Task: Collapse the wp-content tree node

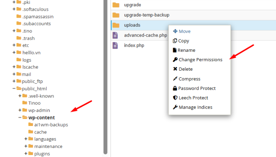Action: pos(20,117)
